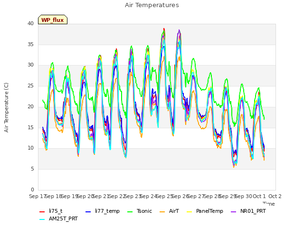Click the Tsonic green legend swatch
304x228 pixels.
point(130,212)
